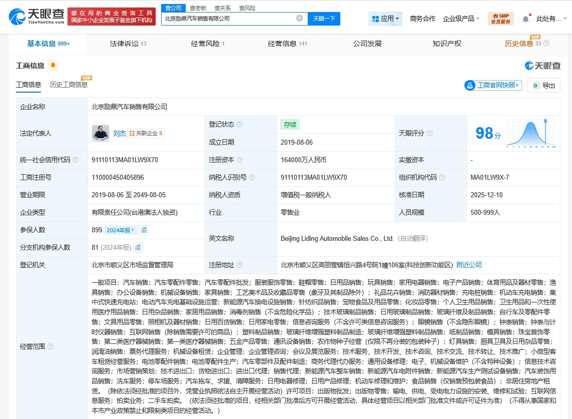Select the 查老板 navigation tab
Image resolution: width=572 pixels, height=419 pixels.
click(197, 8)
